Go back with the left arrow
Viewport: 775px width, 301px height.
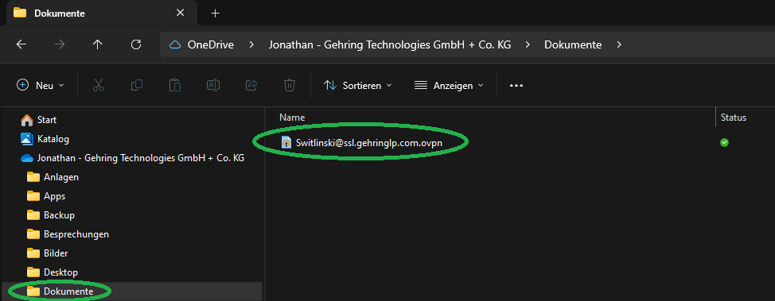[21, 44]
